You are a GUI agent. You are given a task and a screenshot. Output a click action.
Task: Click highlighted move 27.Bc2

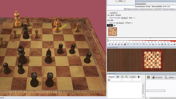110,25
